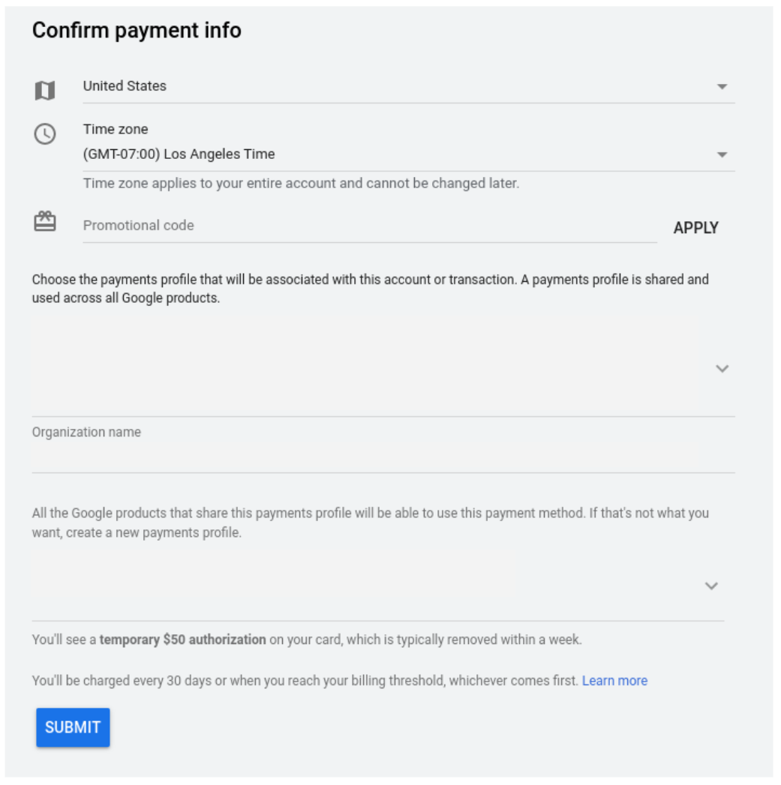Click the clock icon next to Time zone

(x=45, y=134)
